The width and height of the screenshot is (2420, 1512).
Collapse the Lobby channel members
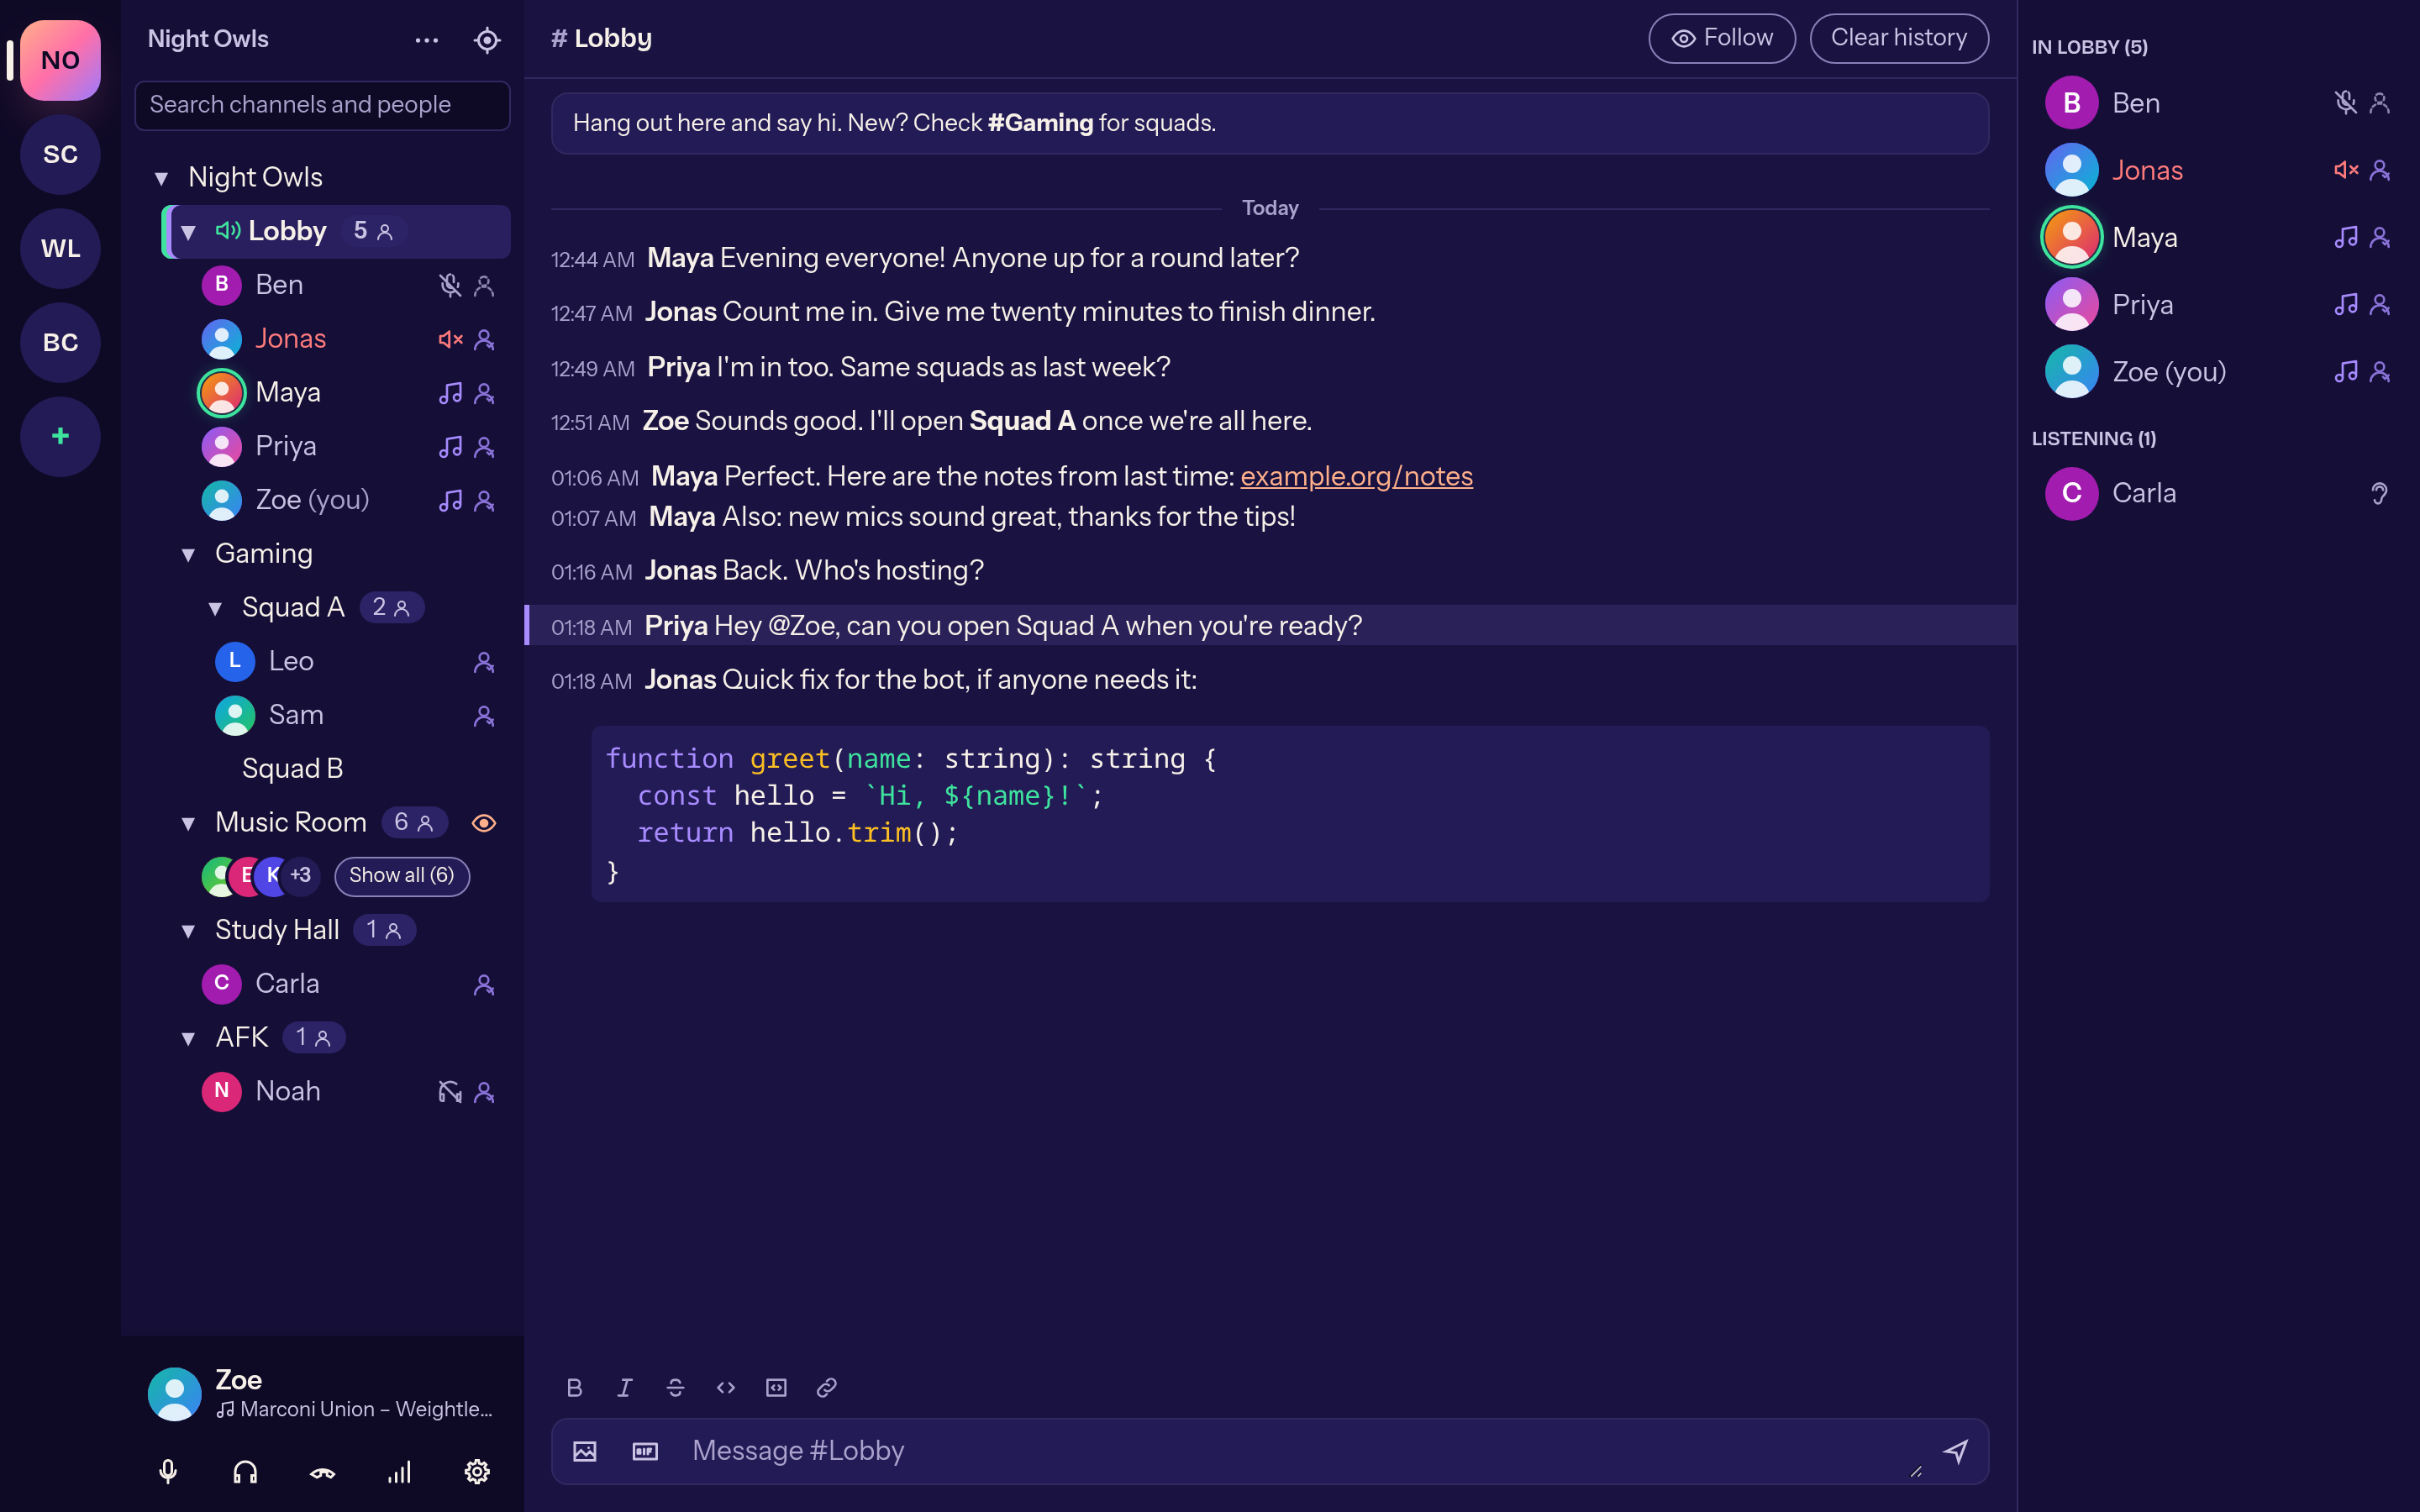[188, 233]
